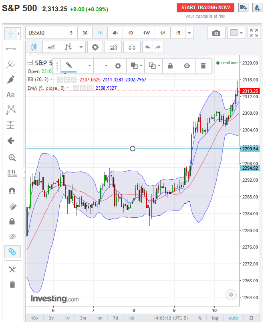Toggle the percent scale option

pos(200,318)
